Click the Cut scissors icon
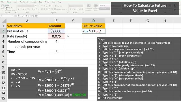Image resolution: width=181 pixels, height=102 pixels. tap(6, 5)
